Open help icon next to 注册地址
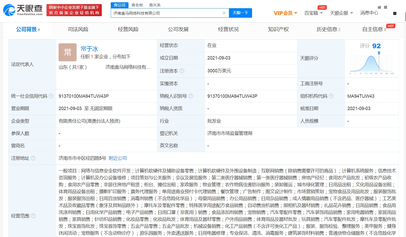Image resolution: width=406 pixels, height=237 pixels. click(33, 158)
